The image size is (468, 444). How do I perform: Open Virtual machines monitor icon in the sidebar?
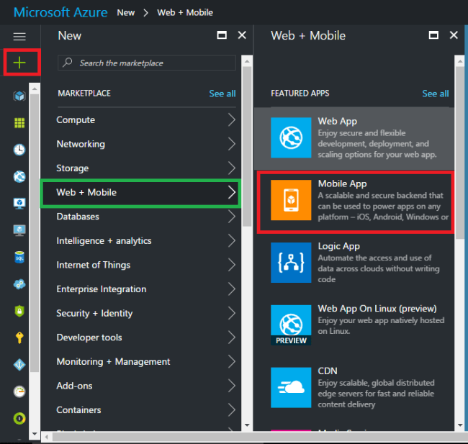tap(19, 230)
